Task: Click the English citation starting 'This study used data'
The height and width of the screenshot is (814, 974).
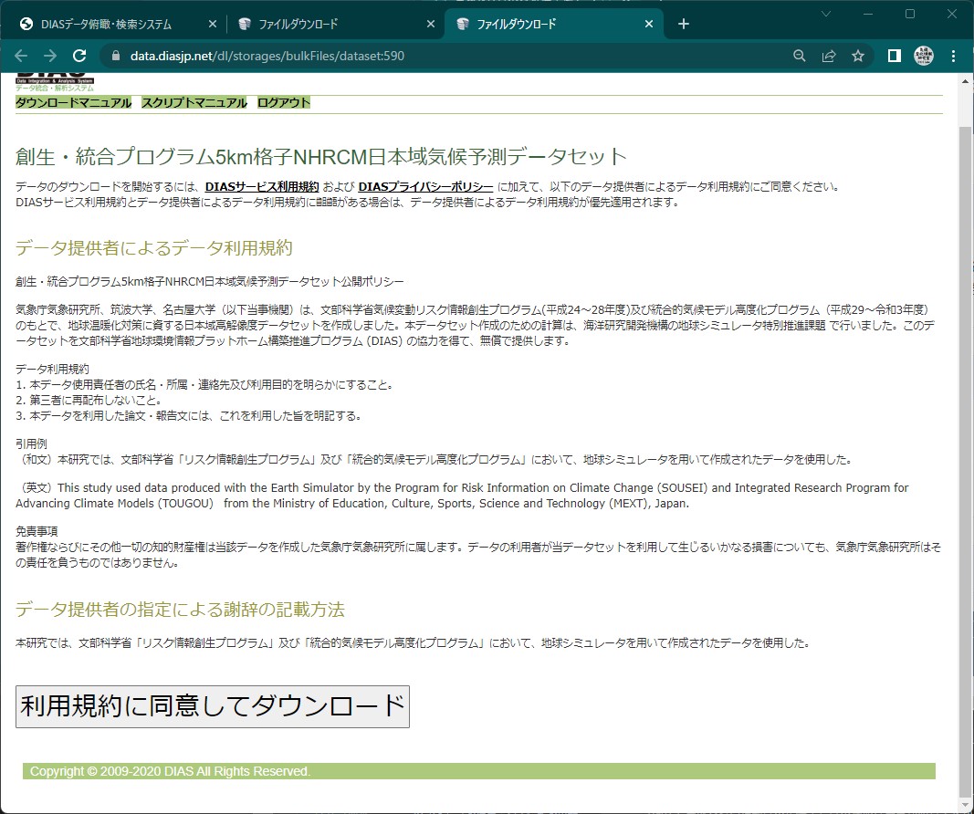Action: point(462,496)
